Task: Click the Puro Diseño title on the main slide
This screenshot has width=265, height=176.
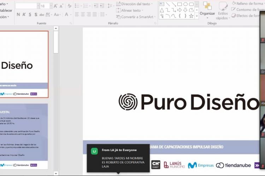Action: pyautogui.click(x=189, y=102)
